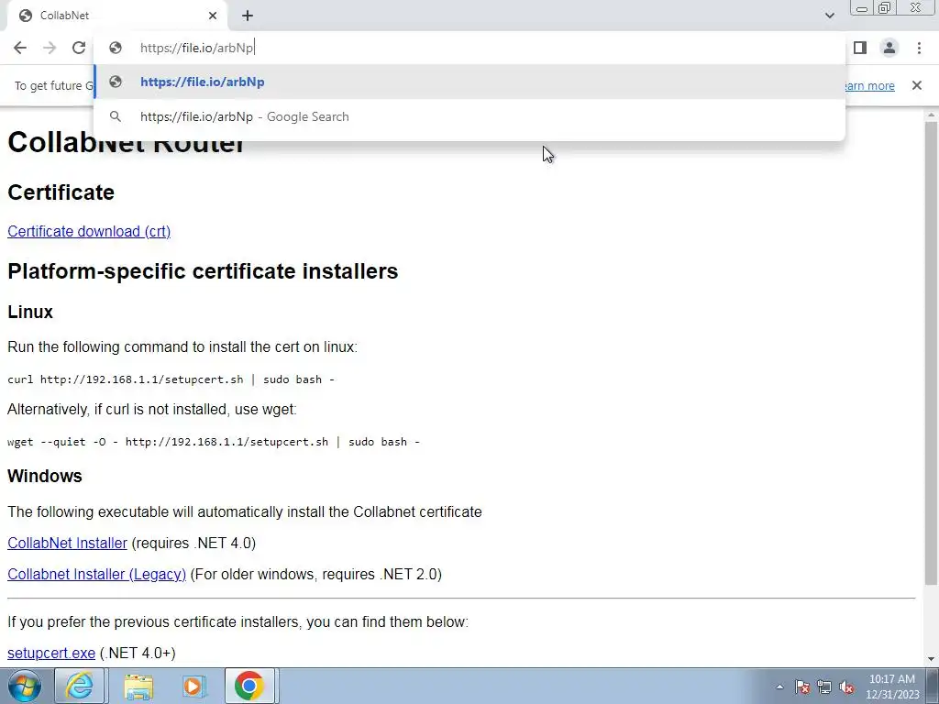The width and height of the screenshot is (939, 704).
Task: Click the scrollbar down arrow
Action: coord(931,659)
